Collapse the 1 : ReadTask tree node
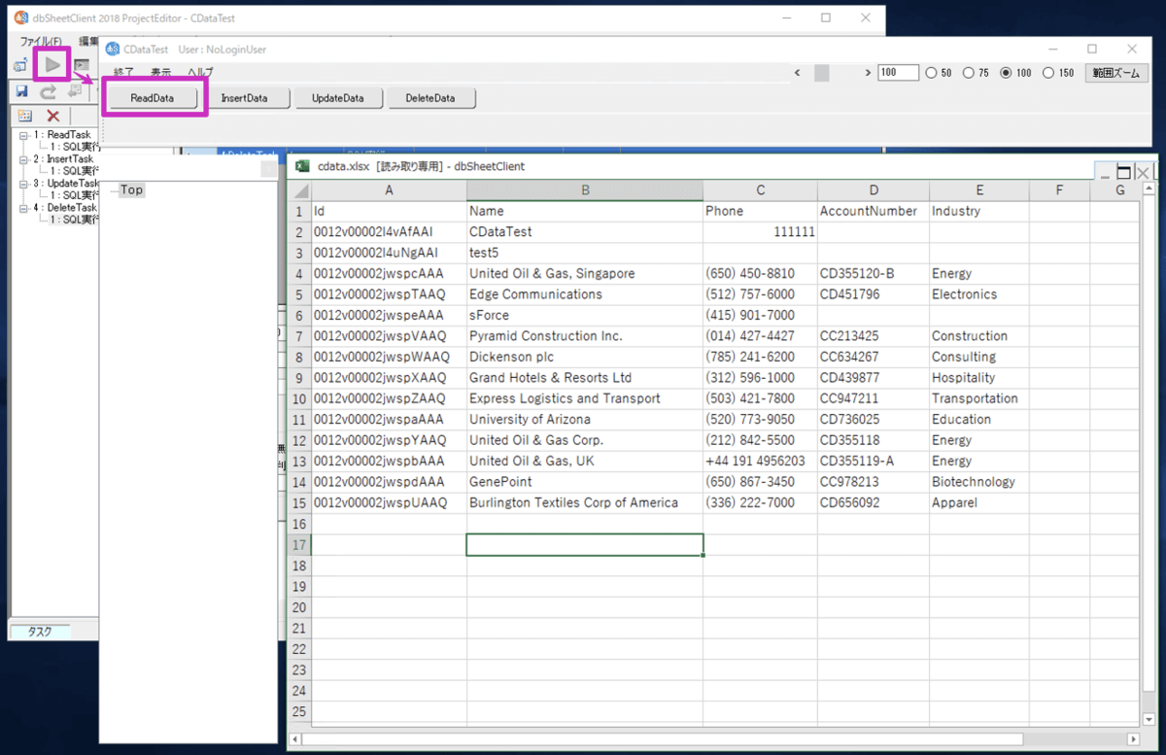The height and width of the screenshot is (755, 1166). tap(23, 135)
